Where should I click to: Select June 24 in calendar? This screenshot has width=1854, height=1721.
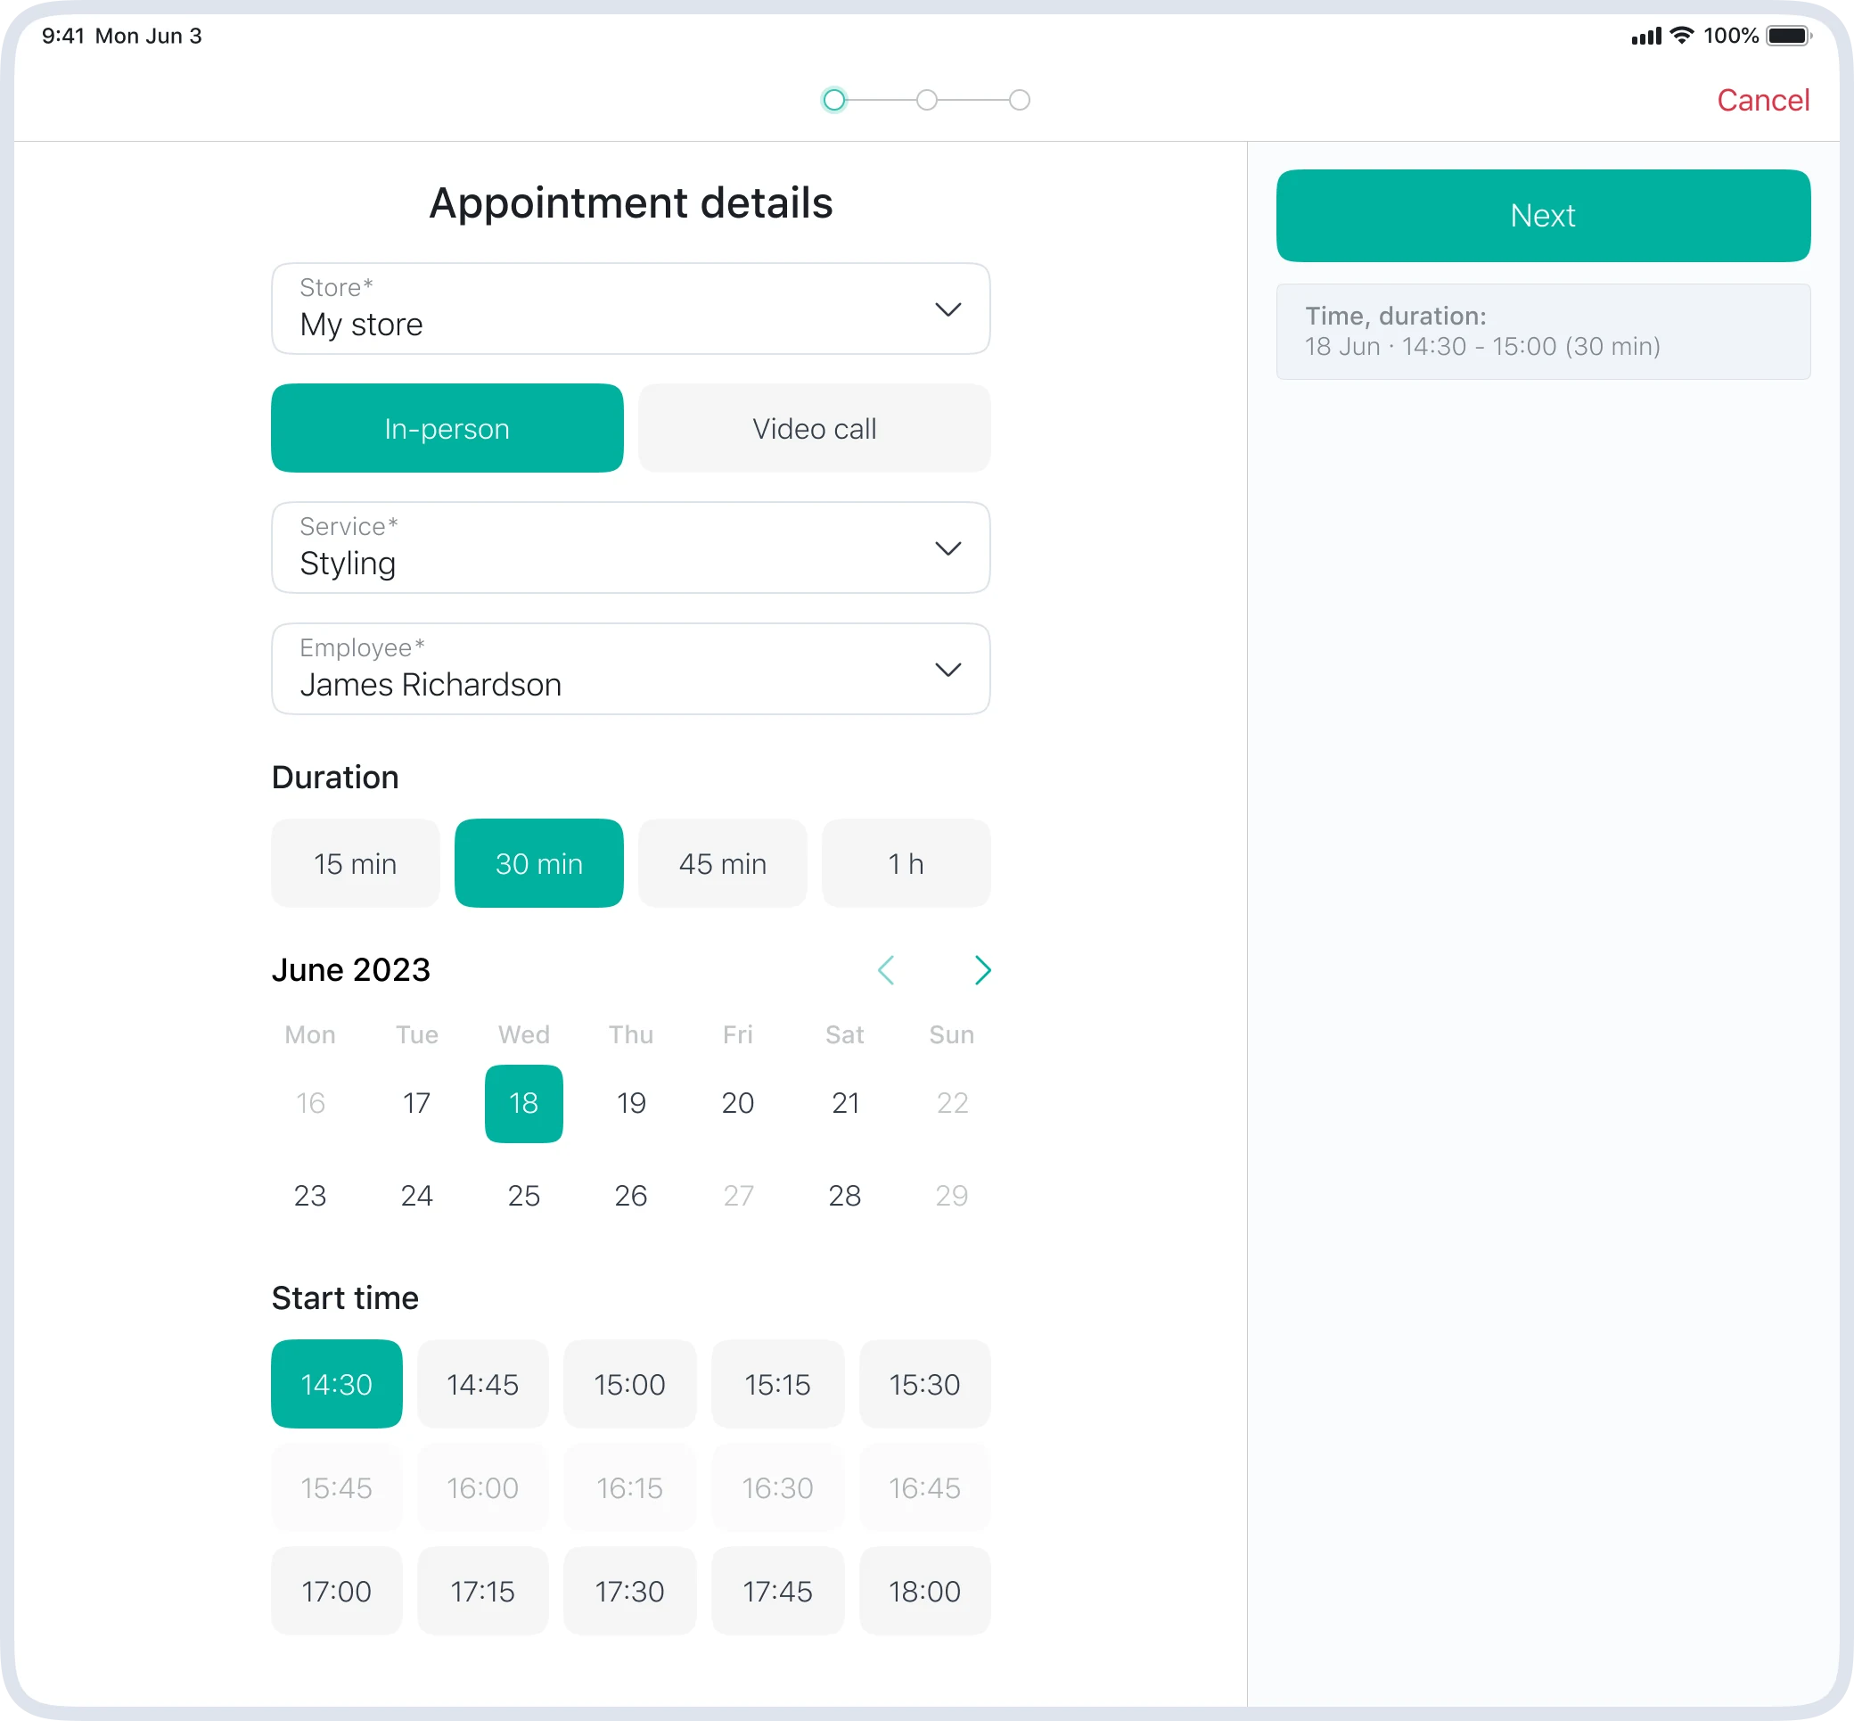[417, 1196]
